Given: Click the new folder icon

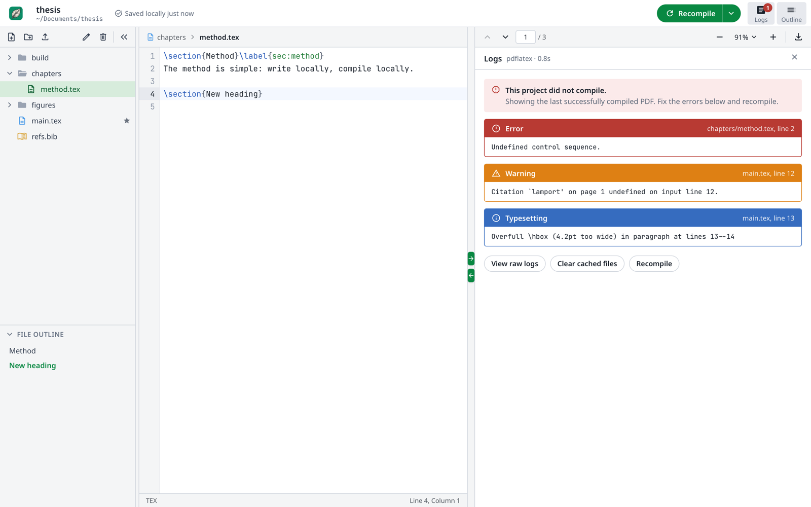Looking at the screenshot, I should tap(28, 37).
